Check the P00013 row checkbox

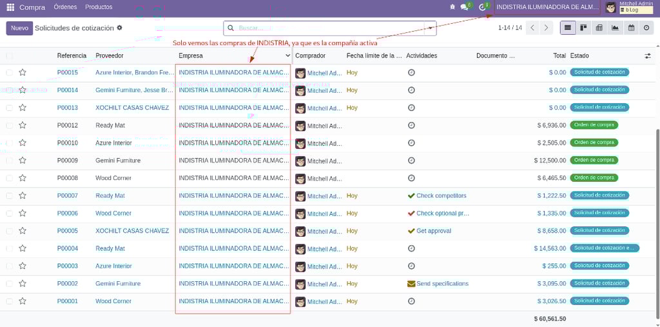pyautogui.click(x=9, y=108)
